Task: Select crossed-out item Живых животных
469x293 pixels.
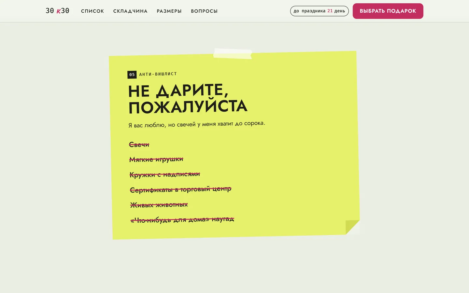Action: 159,204
